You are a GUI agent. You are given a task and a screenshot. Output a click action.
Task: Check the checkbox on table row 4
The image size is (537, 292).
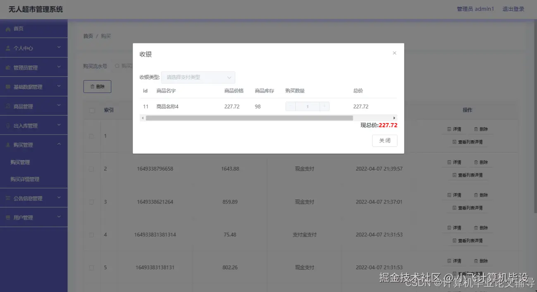coord(91,234)
